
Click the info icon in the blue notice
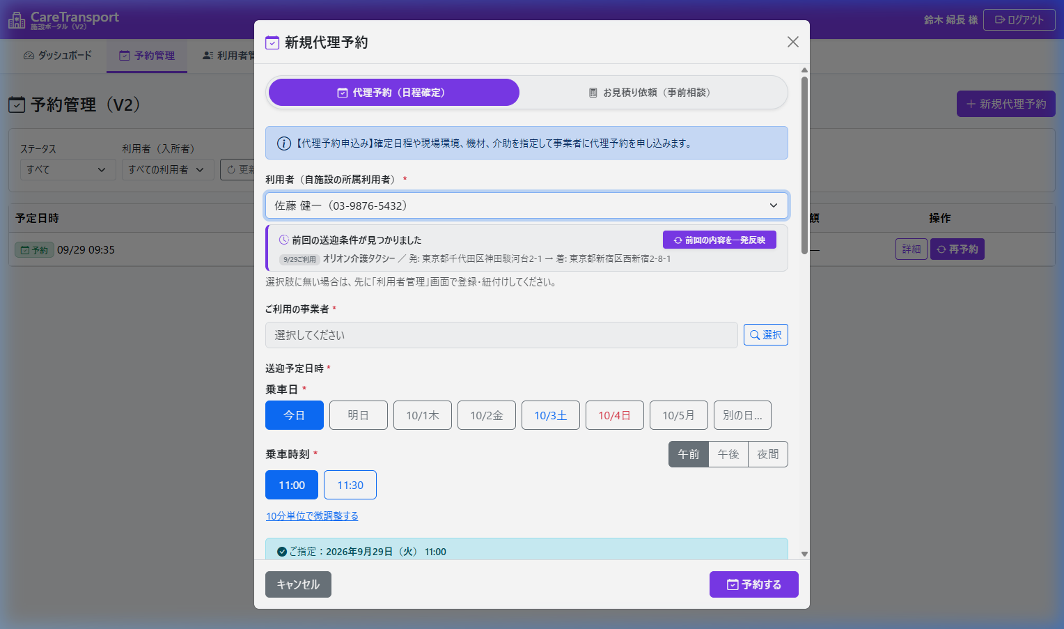tap(284, 143)
